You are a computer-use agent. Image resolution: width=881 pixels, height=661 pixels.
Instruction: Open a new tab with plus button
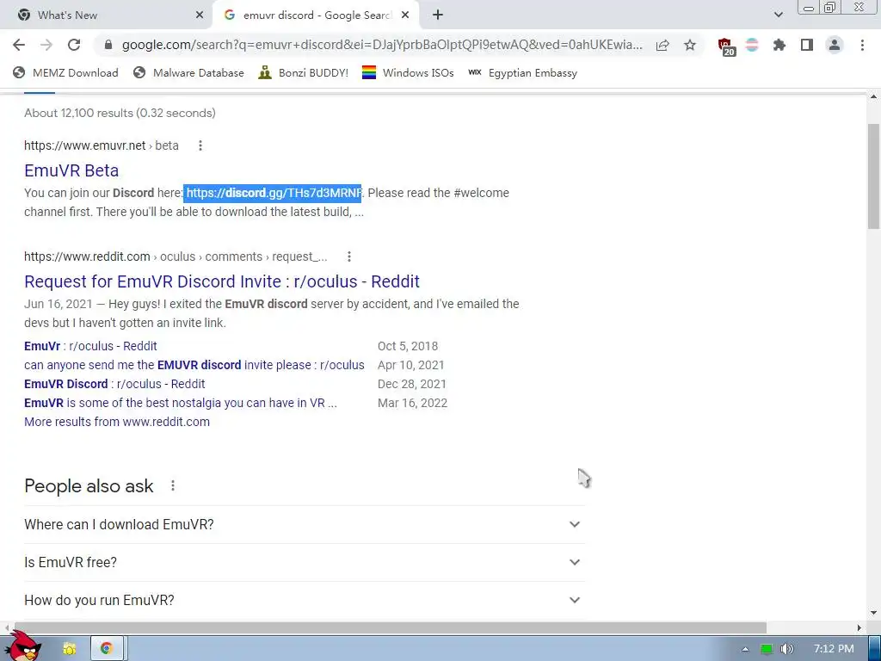point(438,15)
